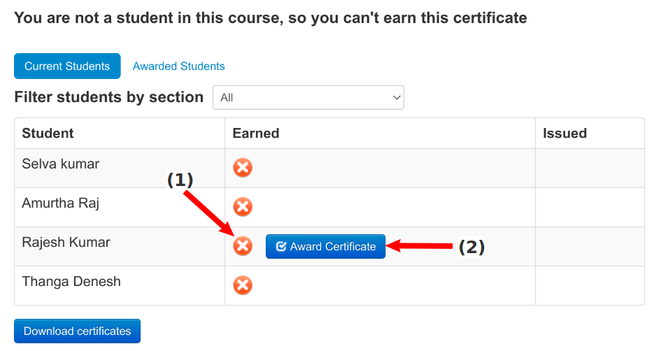Select Amurtha Raj in the student list
Screen dimensions: 670x351
point(60,203)
